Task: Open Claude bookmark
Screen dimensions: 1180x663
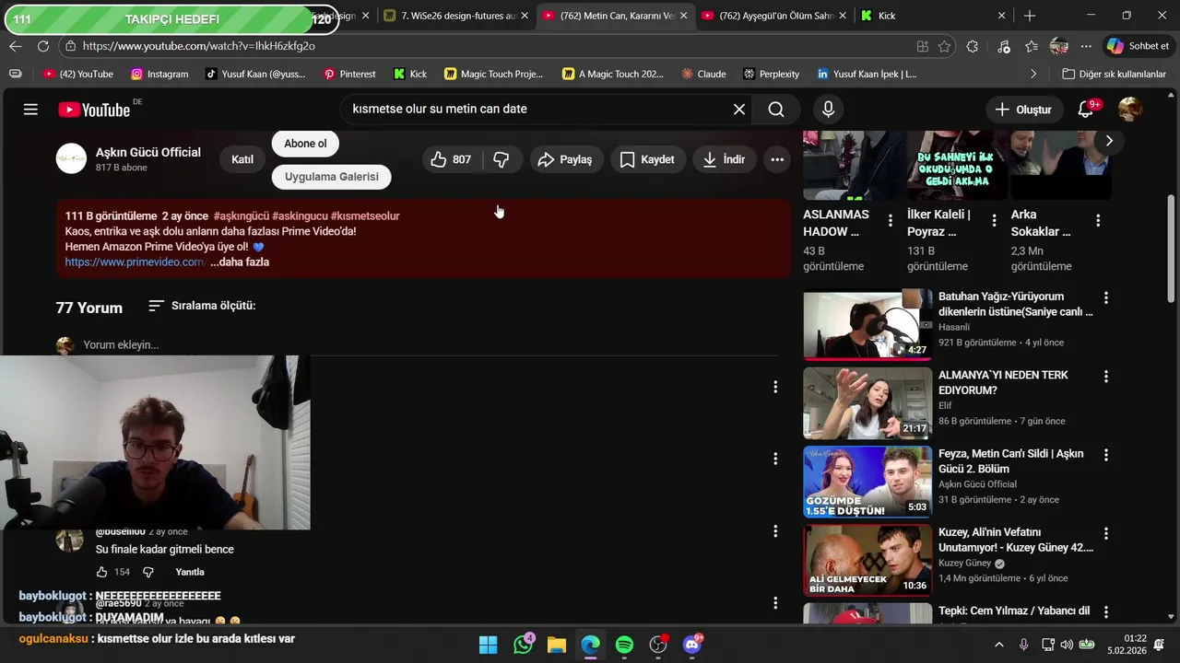Action: [x=703, y=74]
